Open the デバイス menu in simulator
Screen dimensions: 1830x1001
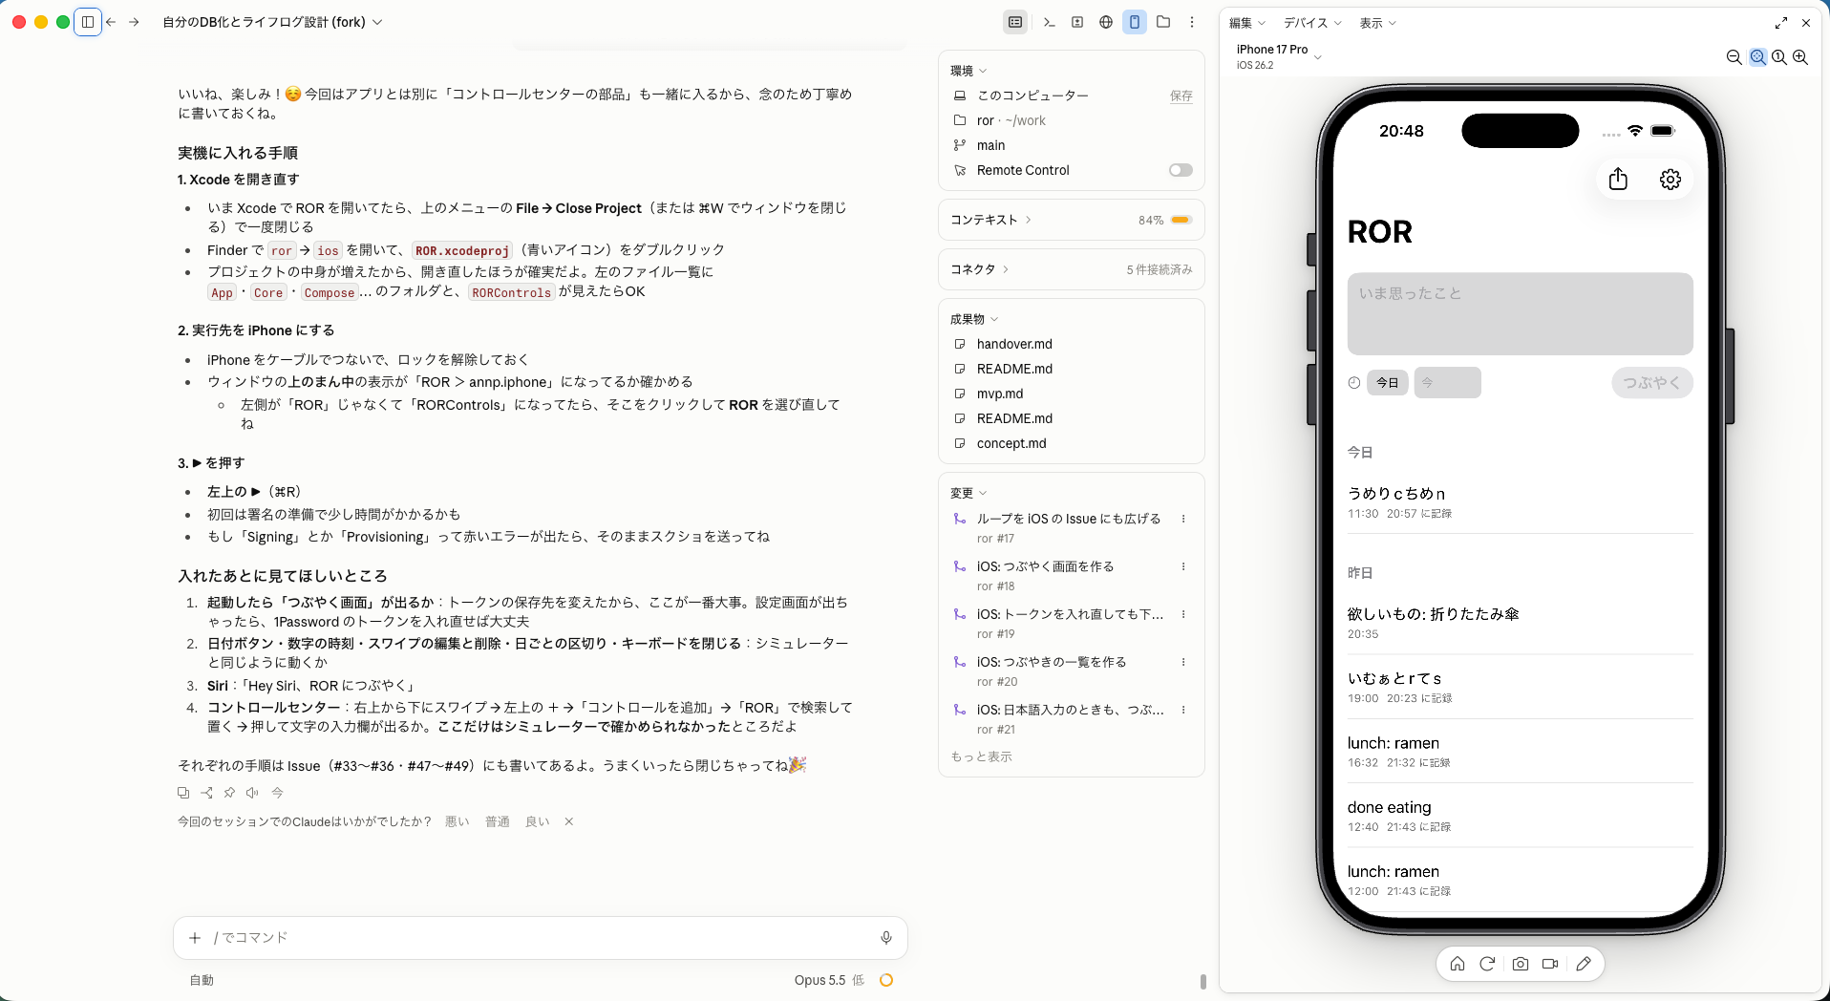coord(1312,23)
